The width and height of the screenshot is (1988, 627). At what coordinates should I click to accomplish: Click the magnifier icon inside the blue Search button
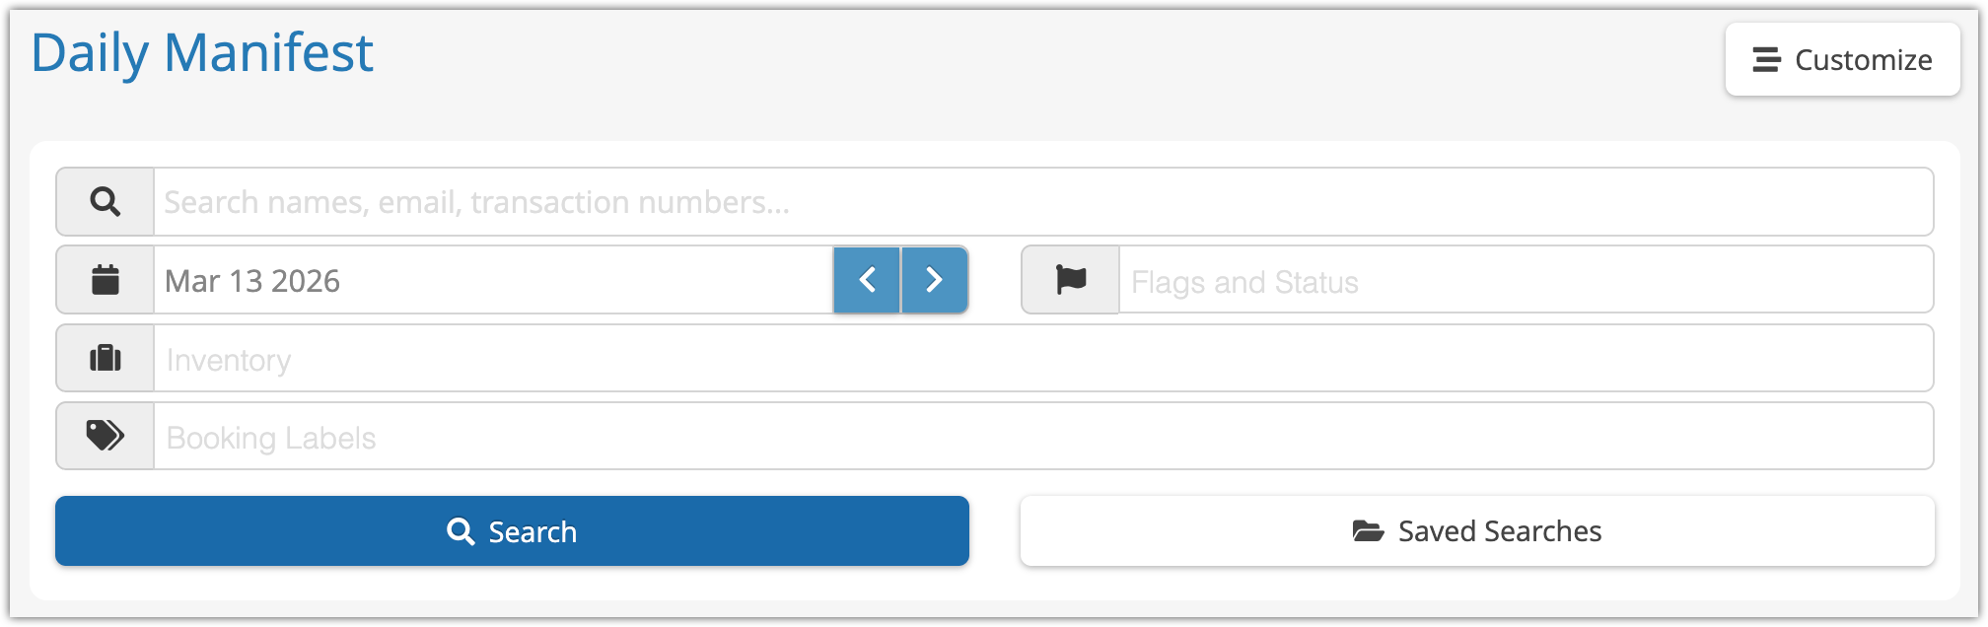(x=461, y=531)
